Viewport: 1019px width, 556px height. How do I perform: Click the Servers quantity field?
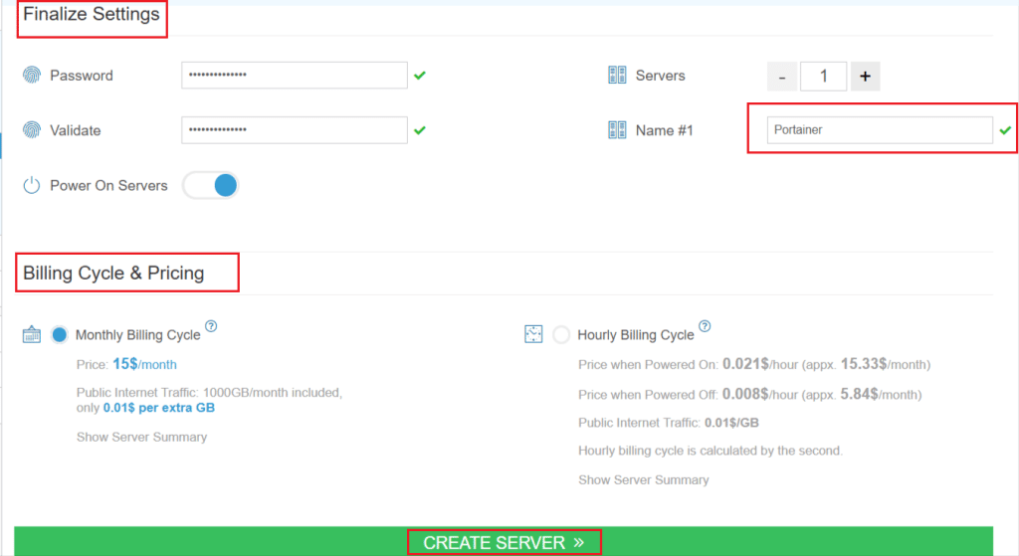(x=823, y=76)
